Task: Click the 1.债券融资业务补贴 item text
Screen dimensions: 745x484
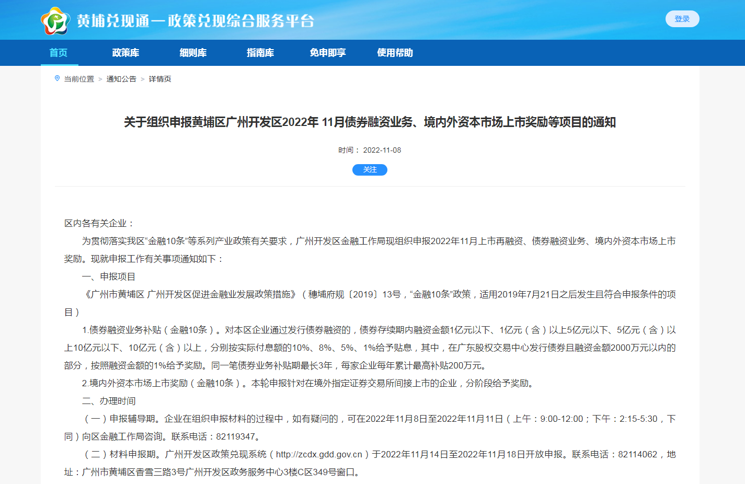Action: tap(121, 330)
